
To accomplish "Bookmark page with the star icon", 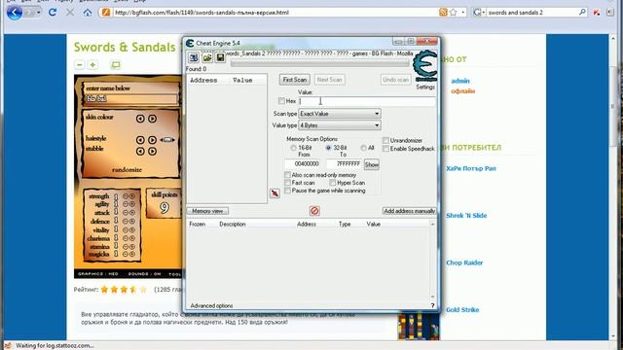I will (454, 13).
